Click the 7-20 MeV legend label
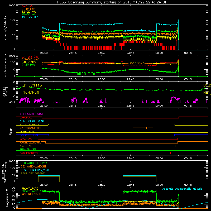This screenshot has width=211, height=211. [x=28, y=65]
